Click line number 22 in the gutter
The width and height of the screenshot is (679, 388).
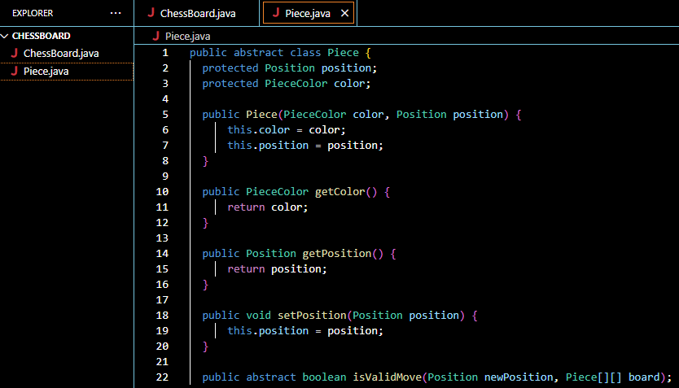point(162,377)
